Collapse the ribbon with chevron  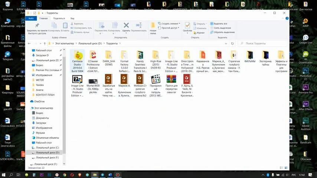pos(282,19)
